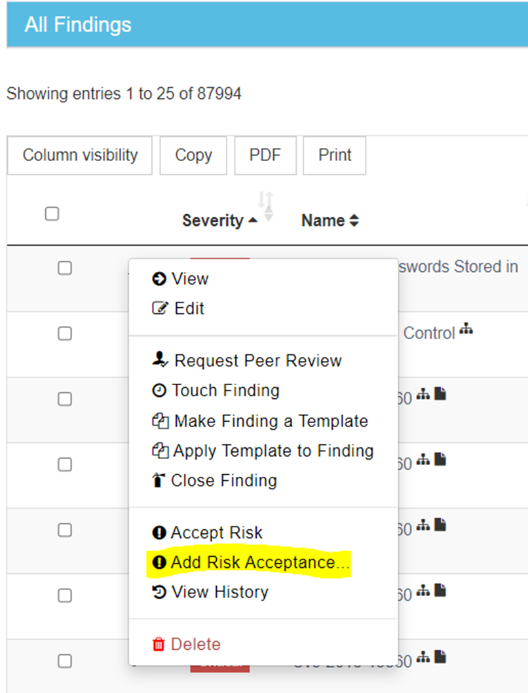Open the Column visibility selector
Image resolution: width=528 pixels, height=693 pixels.
pyautogui.click(x=79, y=155)
